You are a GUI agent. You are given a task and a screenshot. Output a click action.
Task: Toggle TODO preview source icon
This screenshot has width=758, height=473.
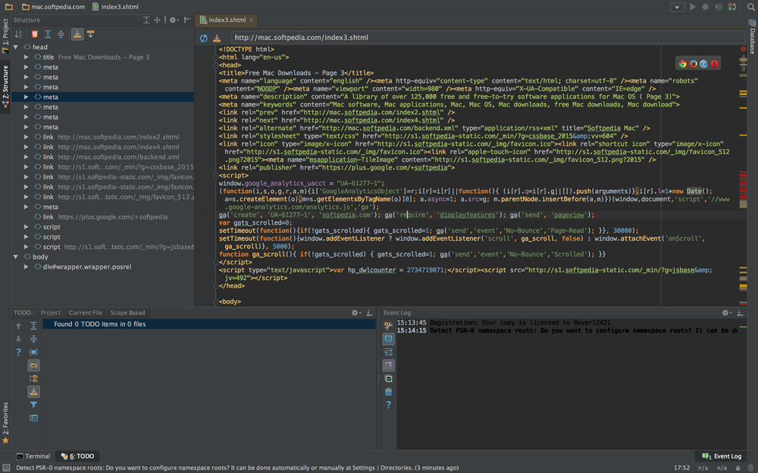pyautogui.click(x=33, y=418)
